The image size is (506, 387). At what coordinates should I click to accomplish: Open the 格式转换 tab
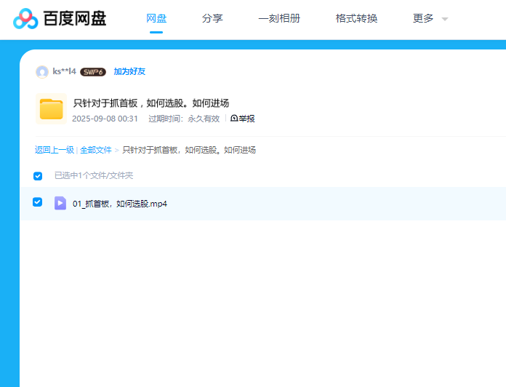pos(356,19)
